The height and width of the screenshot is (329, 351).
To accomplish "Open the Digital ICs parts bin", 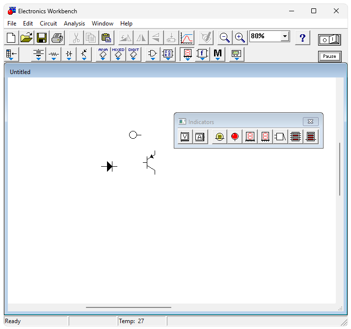I will click(134, 54).
